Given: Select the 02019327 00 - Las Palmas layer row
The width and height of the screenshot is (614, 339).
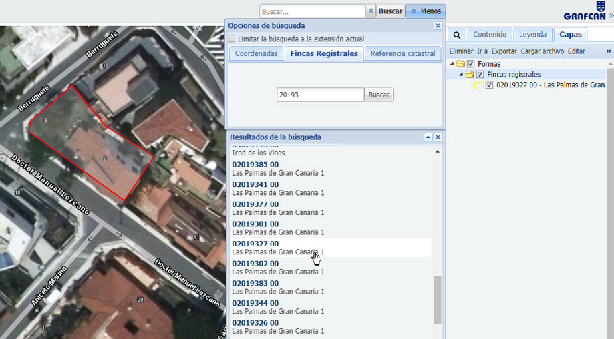Looking at the screenshot, I should pyautogui.click(x=551, y=85).
